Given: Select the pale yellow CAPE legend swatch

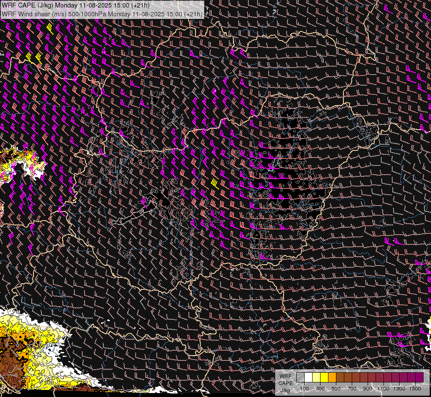Looking at the screenshot, I should [317, 377].
